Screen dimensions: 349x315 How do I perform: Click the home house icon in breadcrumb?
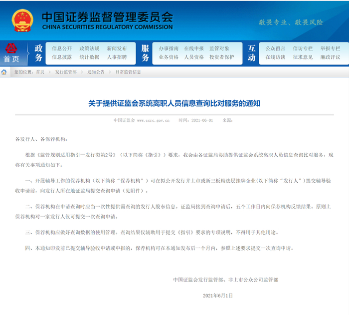tap(4, 72)
